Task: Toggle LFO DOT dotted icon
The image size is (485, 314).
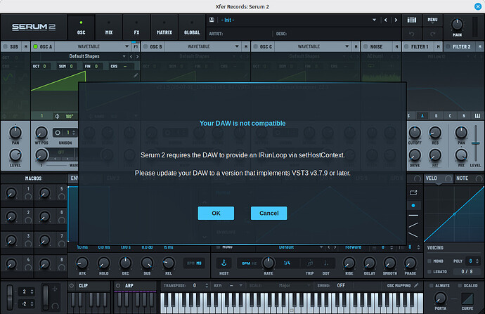Action: coord(325,263)
